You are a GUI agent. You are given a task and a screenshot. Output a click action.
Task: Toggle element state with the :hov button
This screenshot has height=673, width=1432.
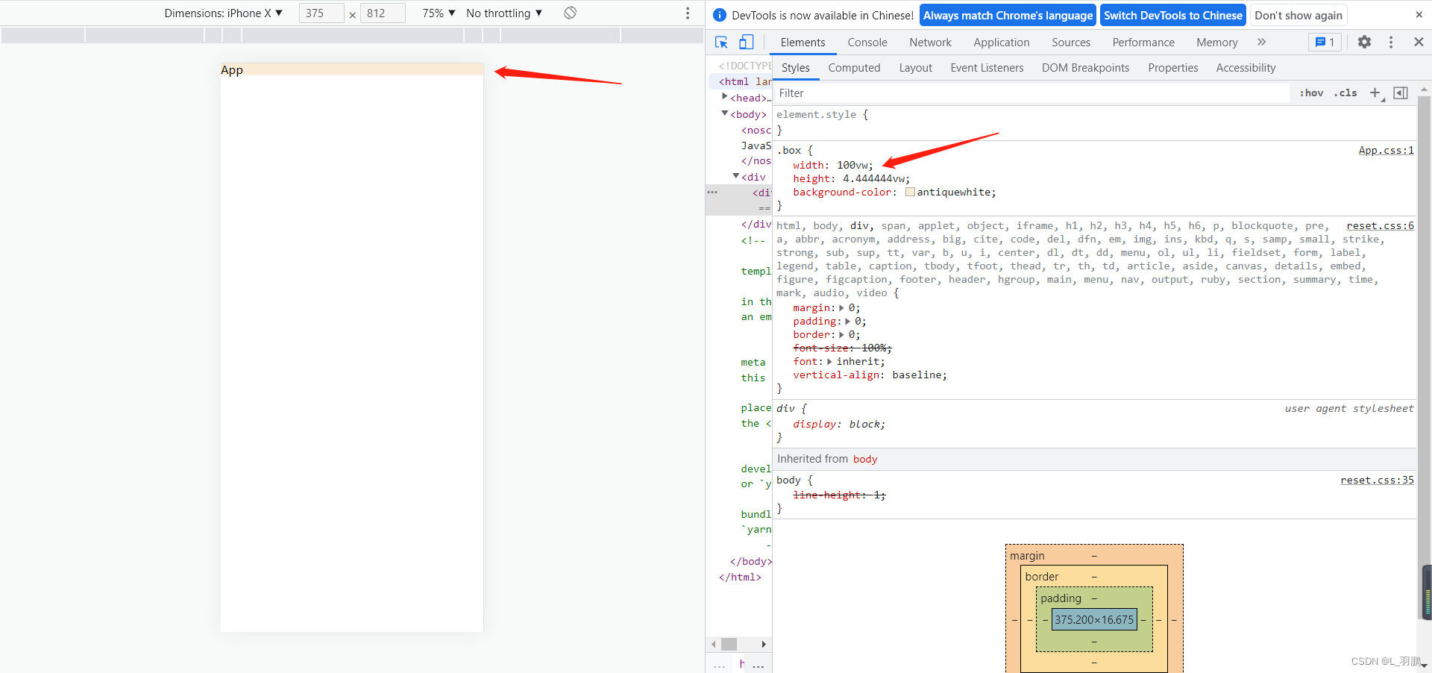[x=1311, y=93]
